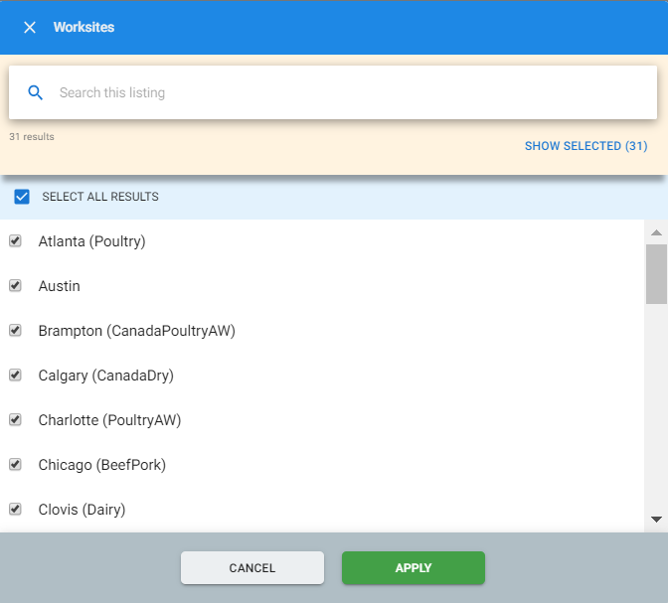Click the list scrollbar thumb

[656, 273]
